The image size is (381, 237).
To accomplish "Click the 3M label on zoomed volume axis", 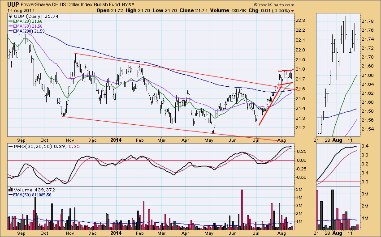I will (x=365, y=194).
